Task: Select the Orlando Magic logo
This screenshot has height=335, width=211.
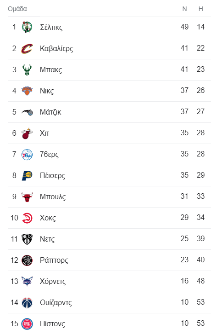Action: click(27, 112)
